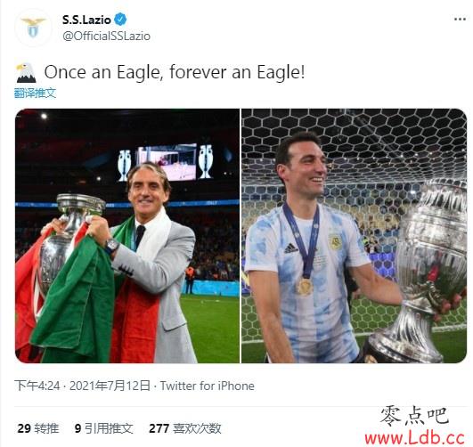
Task: Open the right photo with Copa trophy
Action: (355, 236)
